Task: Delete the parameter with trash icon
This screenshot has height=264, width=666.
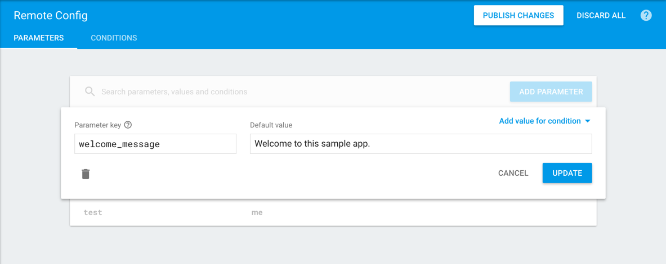Action: pyautogui.click(x=86, y=174)
